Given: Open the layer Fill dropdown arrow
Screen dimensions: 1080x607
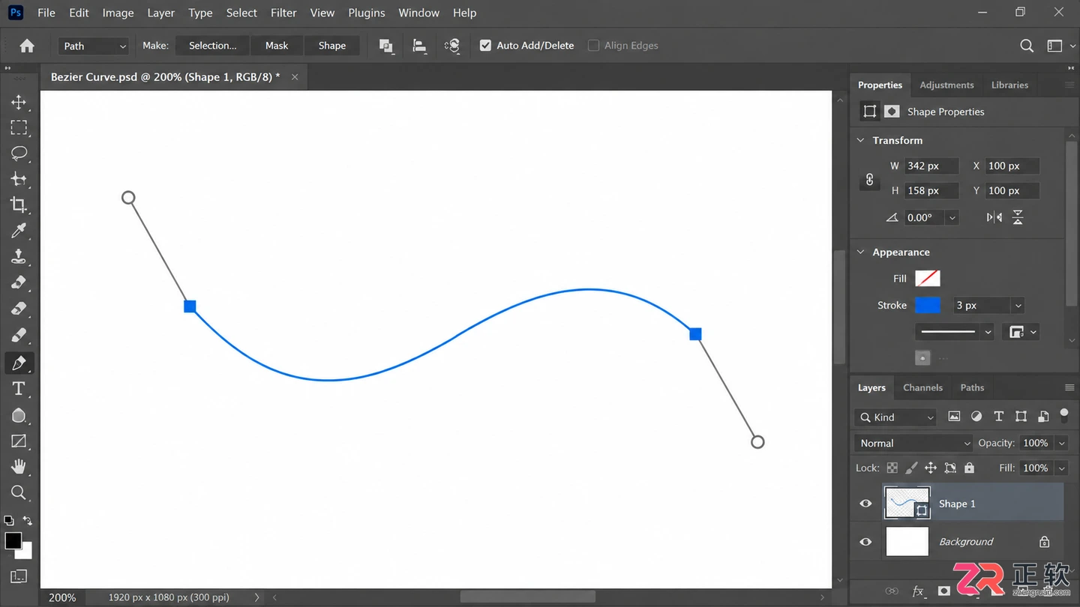Looking at the screenshot, I should point(1062,468).
